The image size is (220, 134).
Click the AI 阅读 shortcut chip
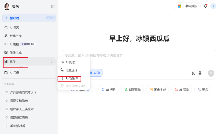point(181,90)
